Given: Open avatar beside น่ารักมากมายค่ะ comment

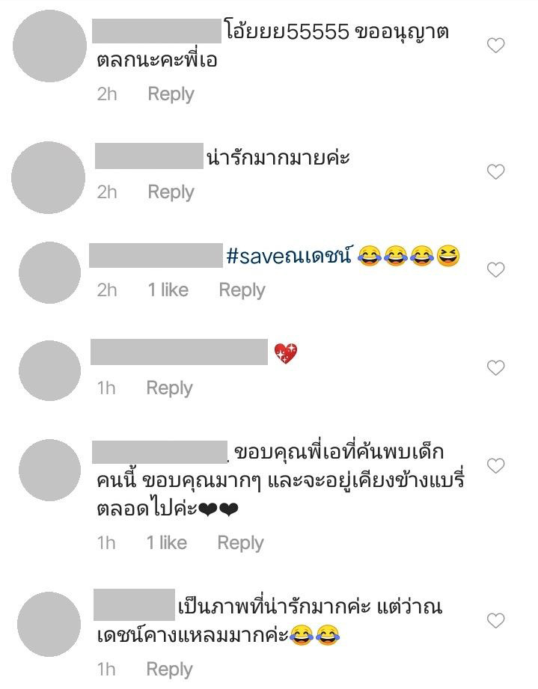Looking at the screenshot, I should tap(49, 177).
